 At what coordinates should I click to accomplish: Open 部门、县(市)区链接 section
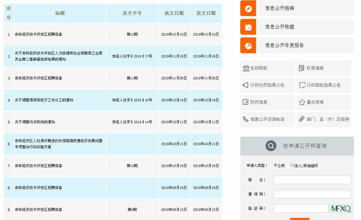(328, 119)
